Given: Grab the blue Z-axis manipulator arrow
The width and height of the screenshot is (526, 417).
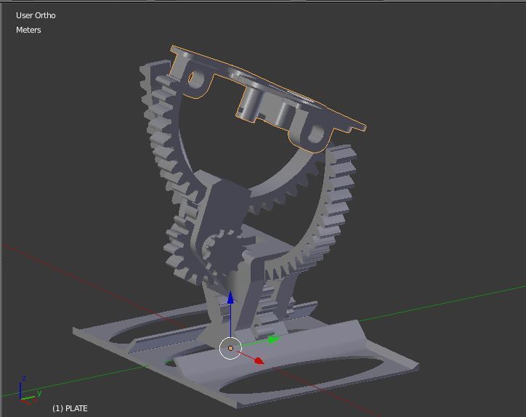Looking at the screenshot, I should tap(230, 299).
